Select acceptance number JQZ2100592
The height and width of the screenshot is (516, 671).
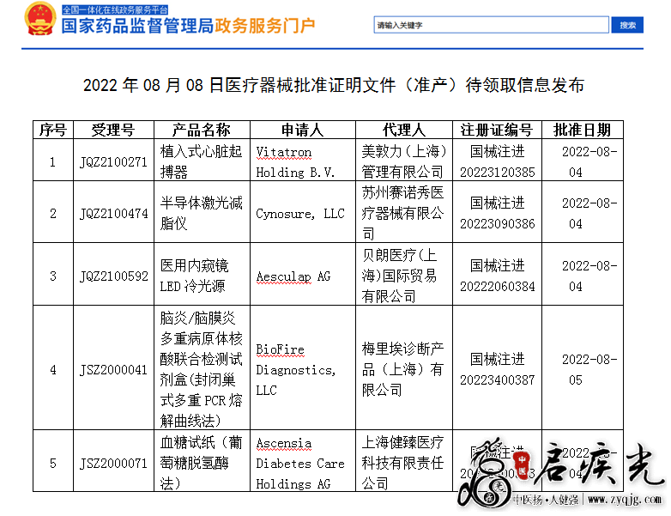114,276
